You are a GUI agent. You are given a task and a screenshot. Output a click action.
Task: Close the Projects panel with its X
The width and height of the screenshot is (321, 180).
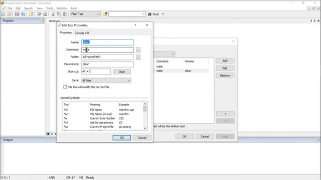click(42, 21)
